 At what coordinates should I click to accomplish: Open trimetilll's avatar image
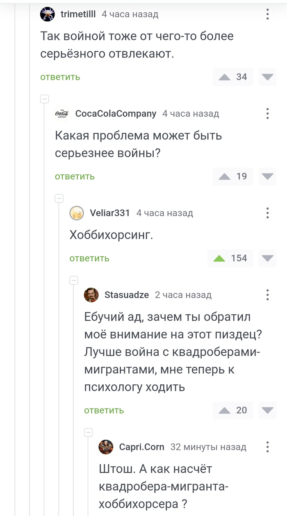point(48,14)
